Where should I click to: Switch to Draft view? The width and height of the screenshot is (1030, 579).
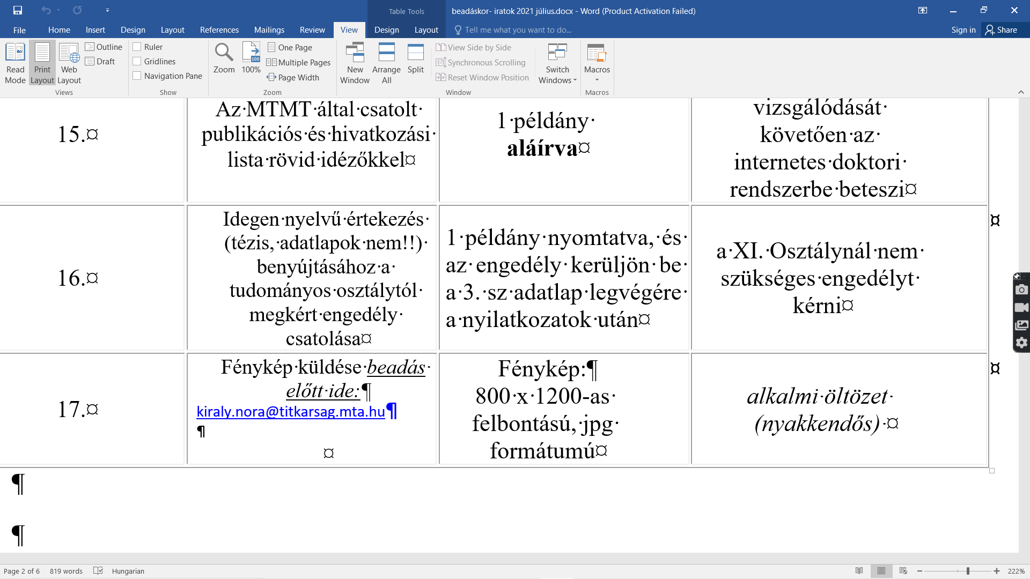[100, 62]
